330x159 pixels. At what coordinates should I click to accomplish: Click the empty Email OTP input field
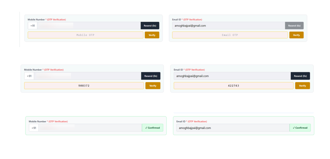click(230, 35)
